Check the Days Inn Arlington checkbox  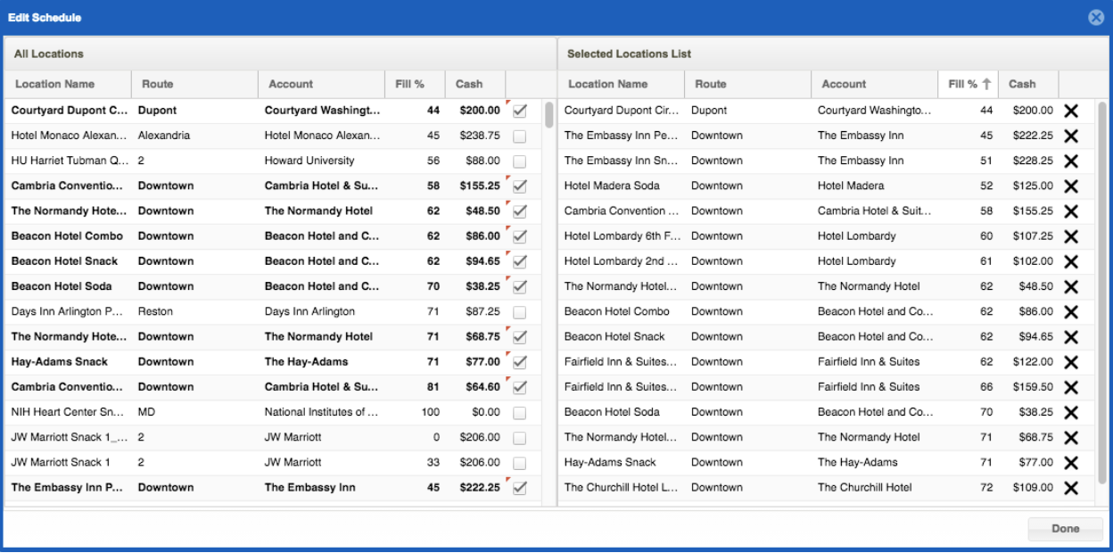pos(520,311)
